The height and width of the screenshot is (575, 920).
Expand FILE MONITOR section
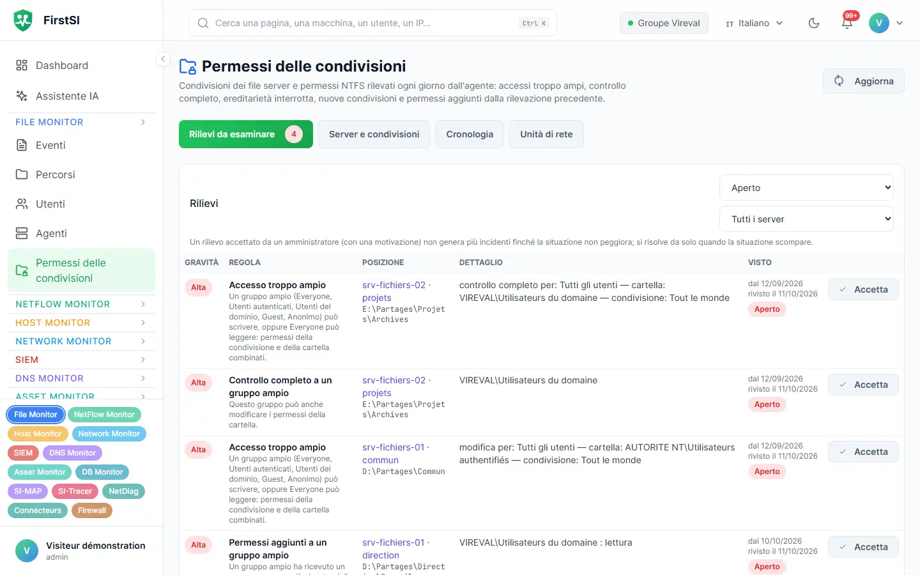[81, 122]
